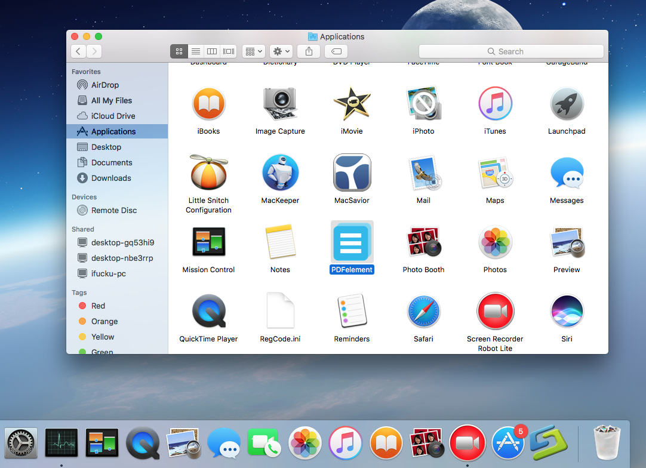Launch MacKeeper from Applications
The image size is (646, 468).
(x=280, y=173)
